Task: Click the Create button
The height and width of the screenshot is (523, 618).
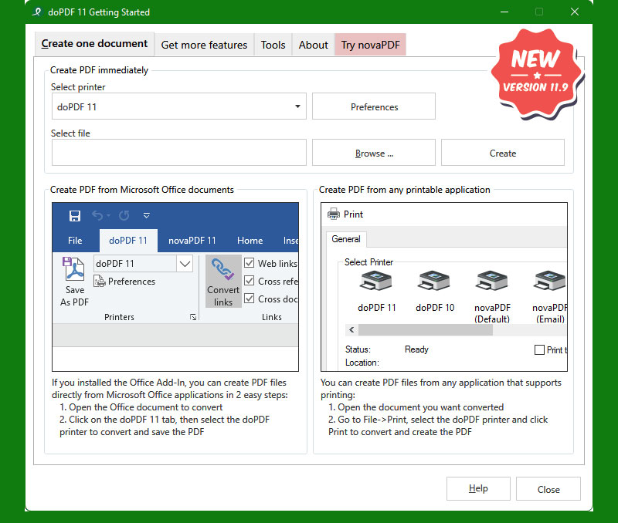Action: [503, 152]
